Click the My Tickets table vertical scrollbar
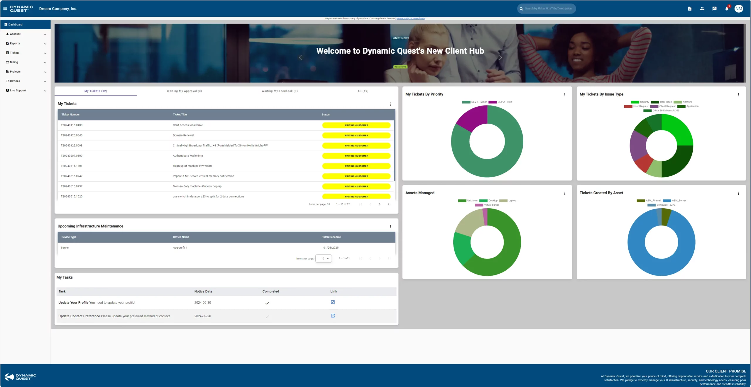 394,151
